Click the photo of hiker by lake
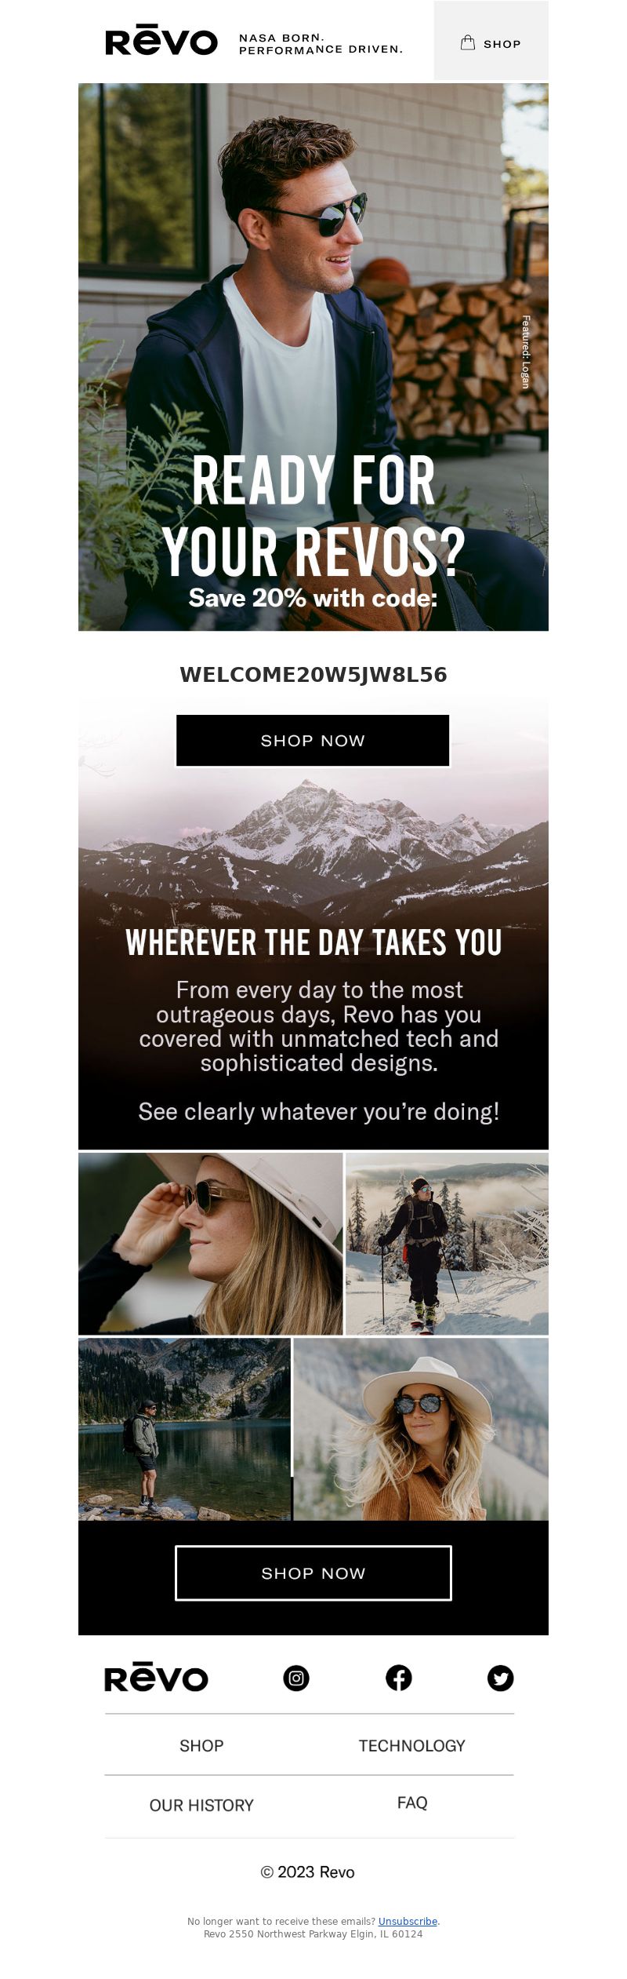The image size is (627, 1979). (x=184, y=1429)
